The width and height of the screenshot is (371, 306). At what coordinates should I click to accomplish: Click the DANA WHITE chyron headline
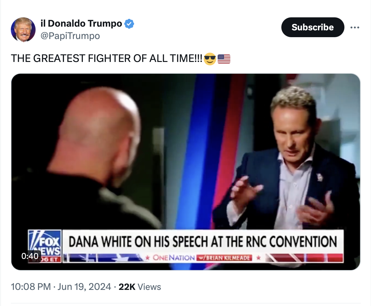point(203,242)
